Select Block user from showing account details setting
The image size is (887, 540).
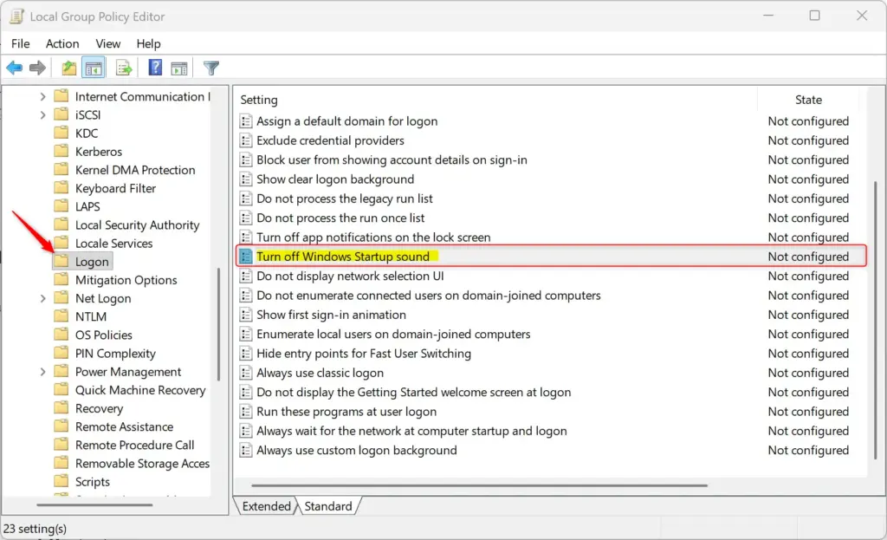(x=392, y=159)
